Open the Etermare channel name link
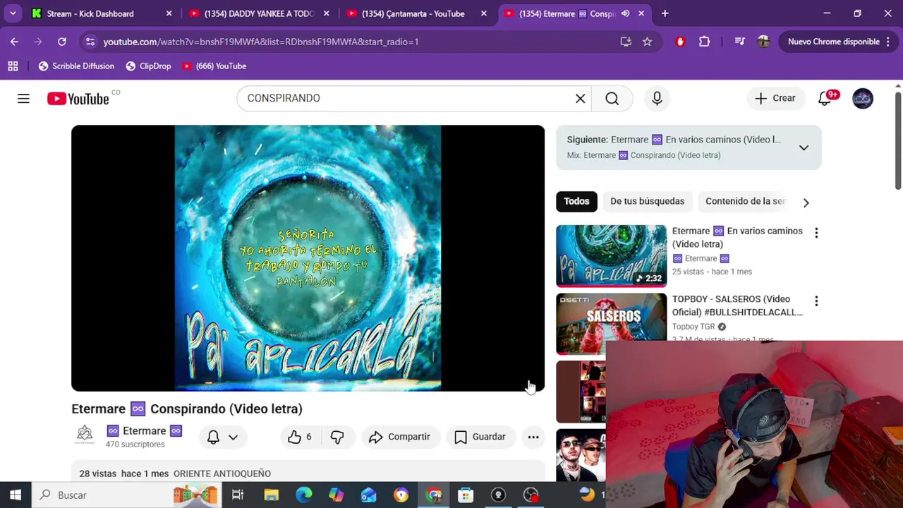This screenshot has height=508, width=903. tap(144, 431)
